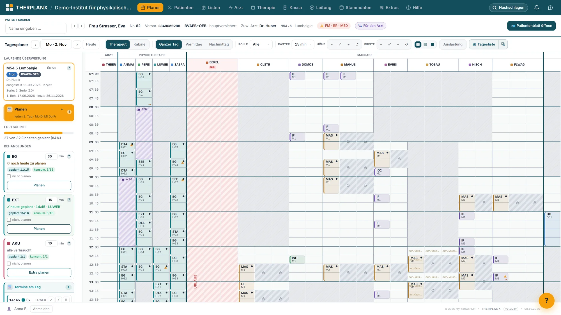Open the Rolle dropdown showing Alle
This screenshot has width=561, height=315.
point(261,44)
